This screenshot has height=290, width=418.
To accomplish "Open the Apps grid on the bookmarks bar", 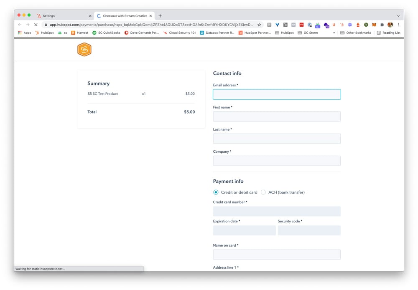I will click(x=19, y=33).
